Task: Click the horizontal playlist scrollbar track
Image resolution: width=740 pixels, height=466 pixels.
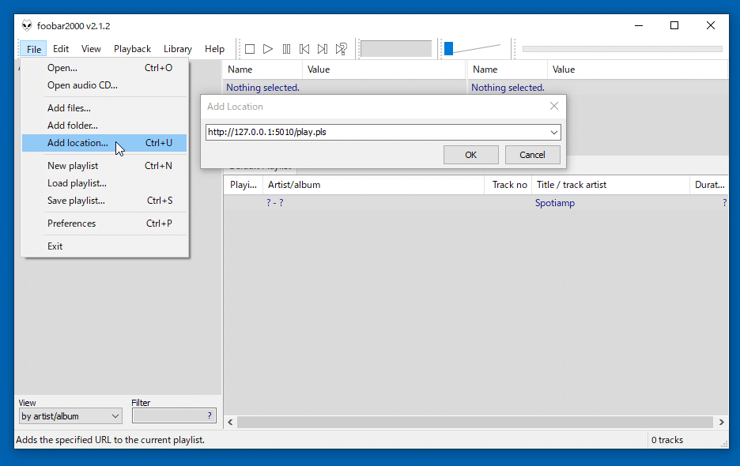Action: pos(475,422)
